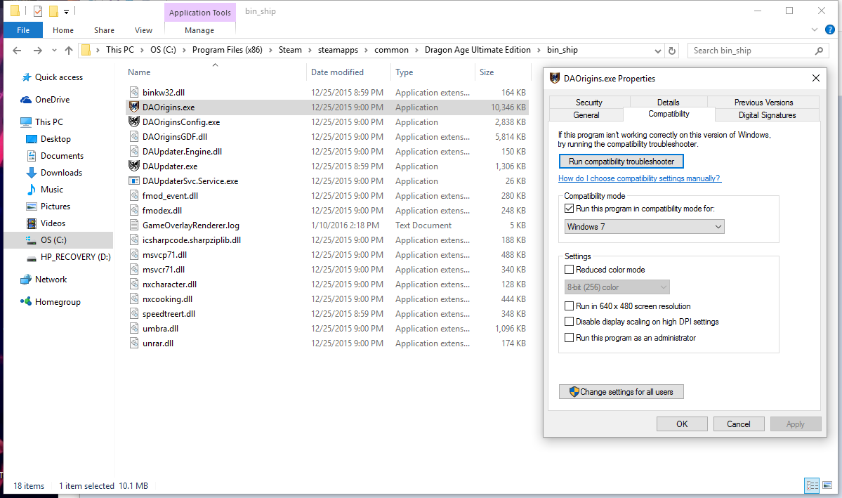Open the View ribbon tab
Viewport: 842px width, 498px height.
click(143, 31)
